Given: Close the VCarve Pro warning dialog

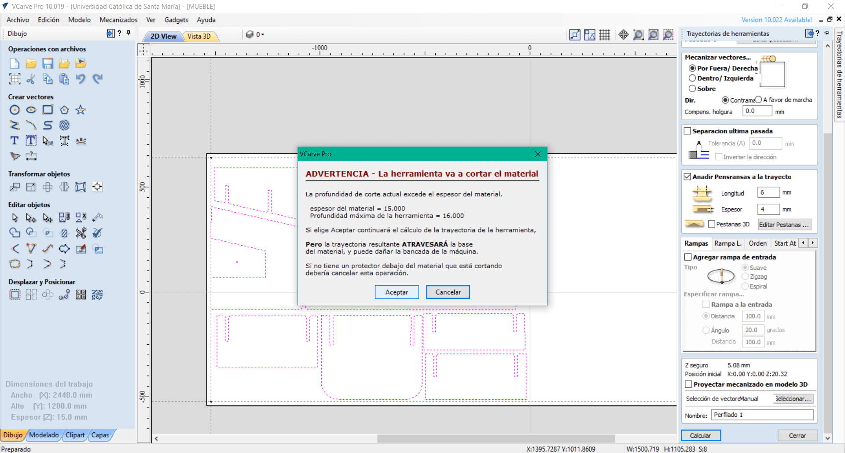Looking at the screenshot, I should pyautogui.click(x=537, y=154).
